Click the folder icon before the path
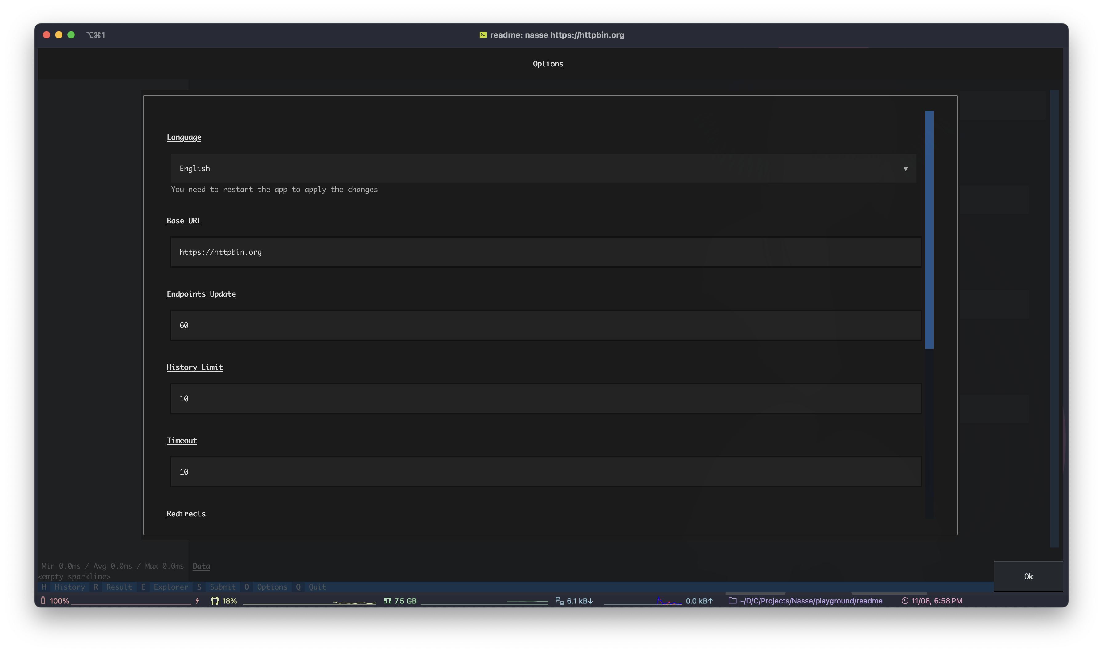This screenshot has width=1103, height=653. 732,601
